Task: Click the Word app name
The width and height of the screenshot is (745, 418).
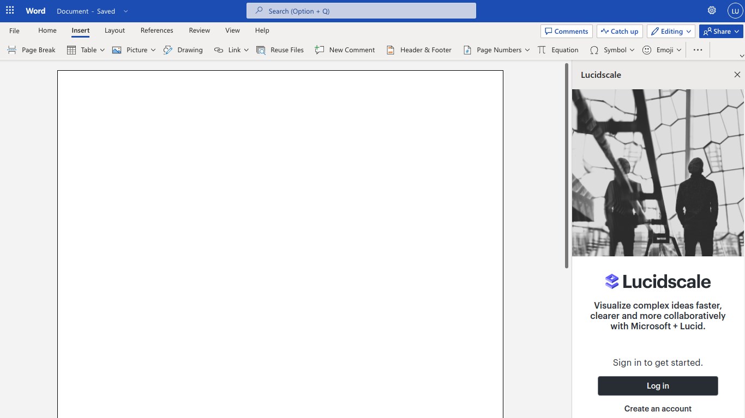Action: click(x=35, y=11)
